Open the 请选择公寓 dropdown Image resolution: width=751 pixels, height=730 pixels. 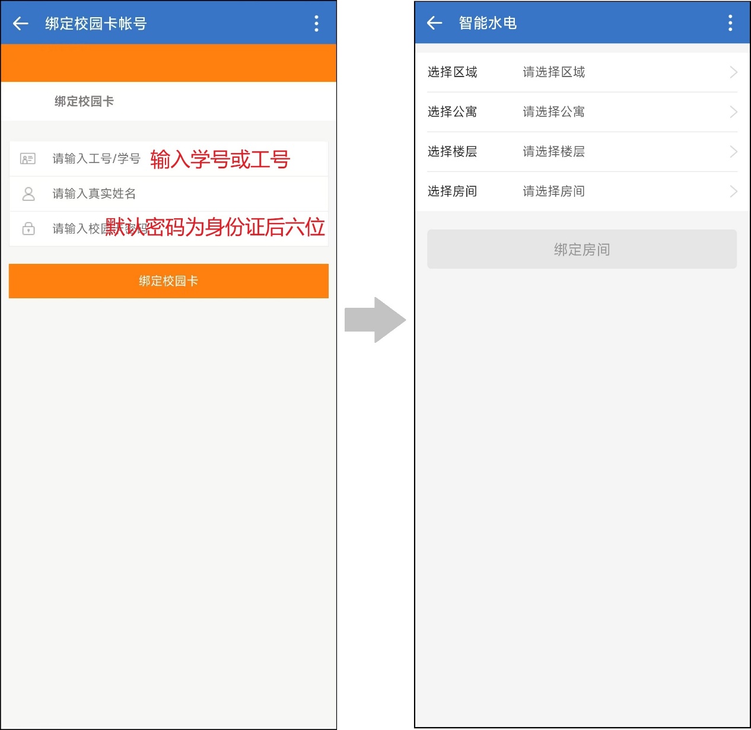[x=553, y=112]
